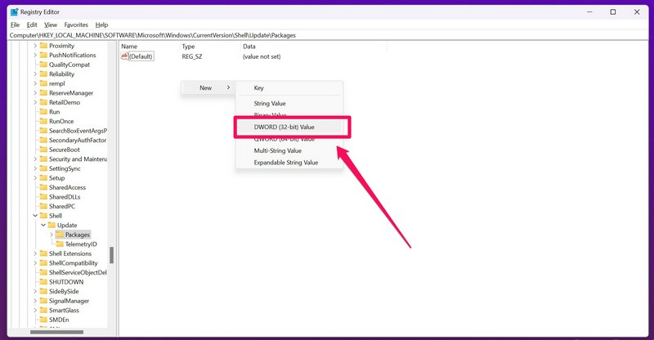
Task: Click the Registry Editor app icon in title bar
Action: [x=15, y=12]
